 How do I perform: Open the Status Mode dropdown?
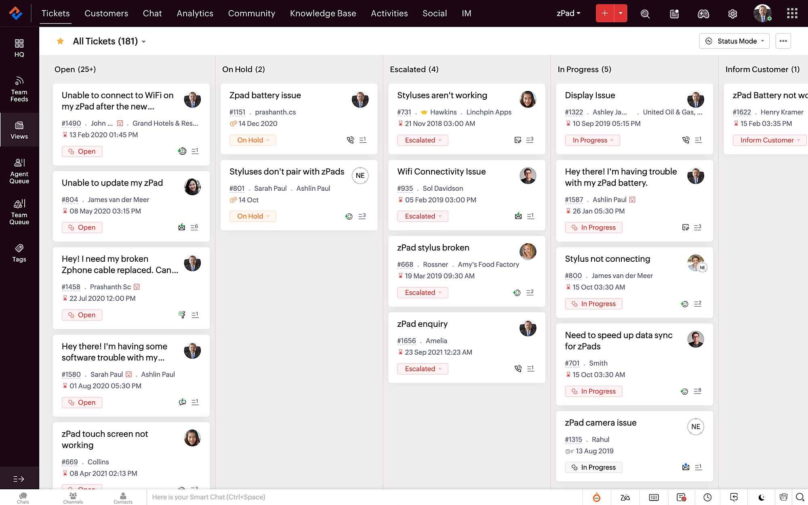734,41
